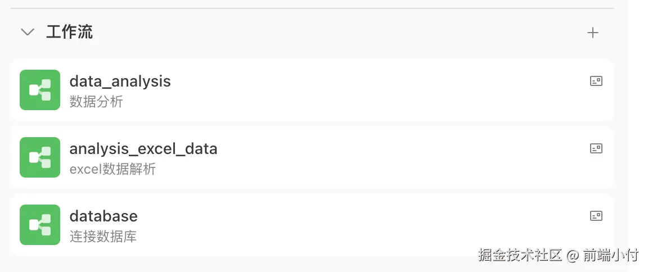Click the 工作流 section header label
The image size is (648, 272).
point(69,33)
